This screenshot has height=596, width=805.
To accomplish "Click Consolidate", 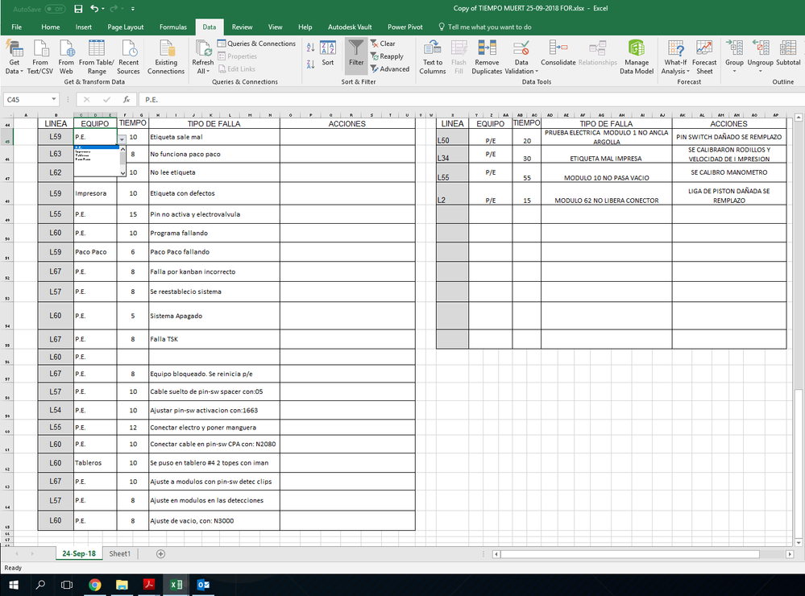I will tap(558, 53).
